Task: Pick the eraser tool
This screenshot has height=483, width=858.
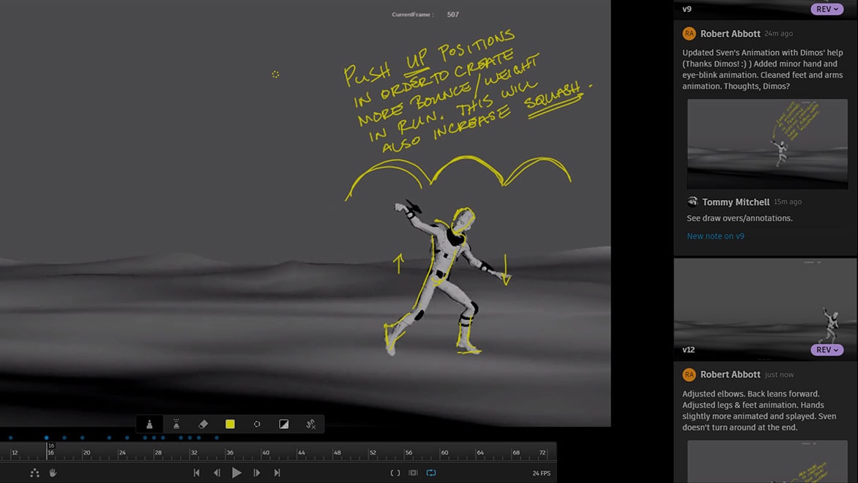Action: coord(204,424)
